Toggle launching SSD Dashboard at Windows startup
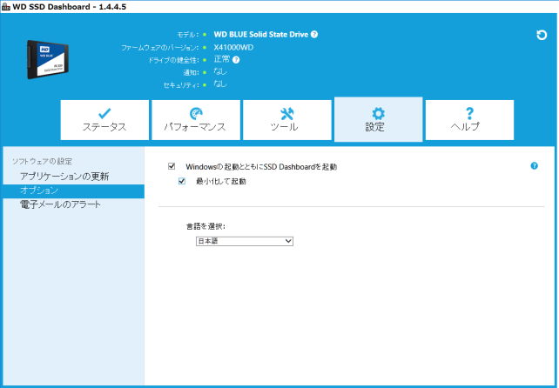The height and width of the screenshot is (388, 559). [172, 166]
